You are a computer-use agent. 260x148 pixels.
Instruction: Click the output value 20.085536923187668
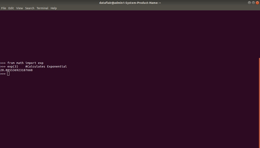coord(16,70)
